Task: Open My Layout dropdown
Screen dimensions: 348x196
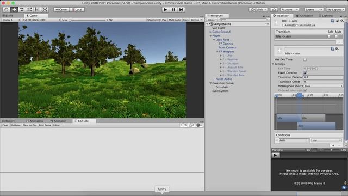Action: click(x=335, y=10)
